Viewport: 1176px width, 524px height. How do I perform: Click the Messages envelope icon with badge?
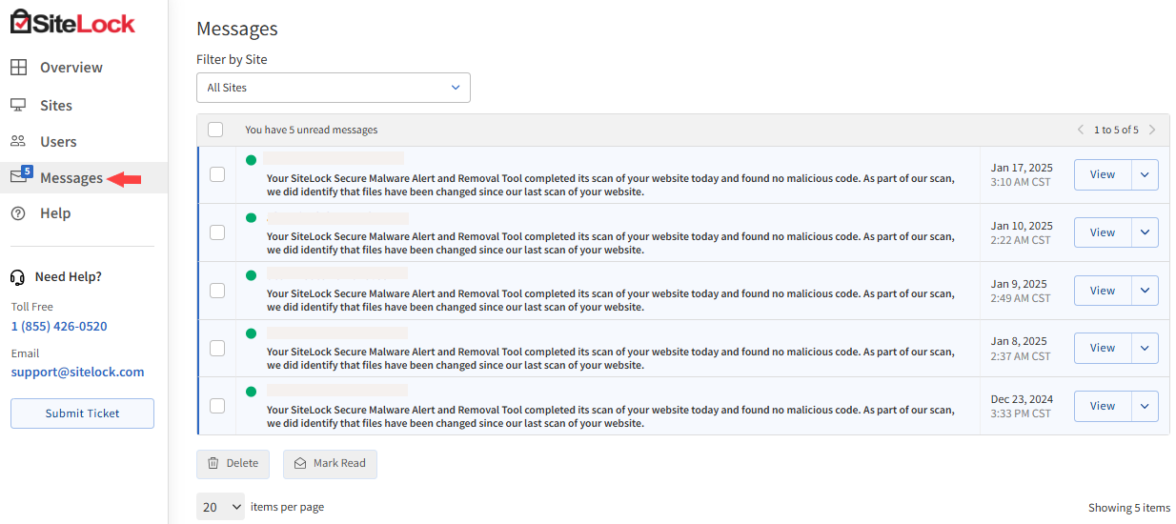[21, 175]
